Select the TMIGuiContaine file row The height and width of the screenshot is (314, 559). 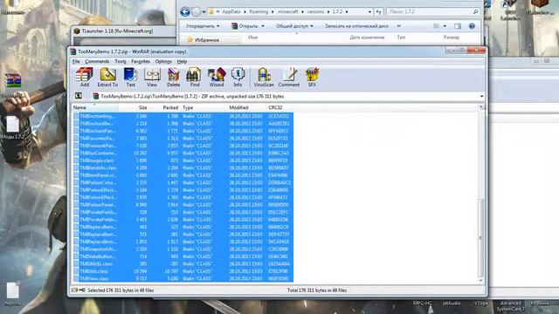click(x=183, y=154)
